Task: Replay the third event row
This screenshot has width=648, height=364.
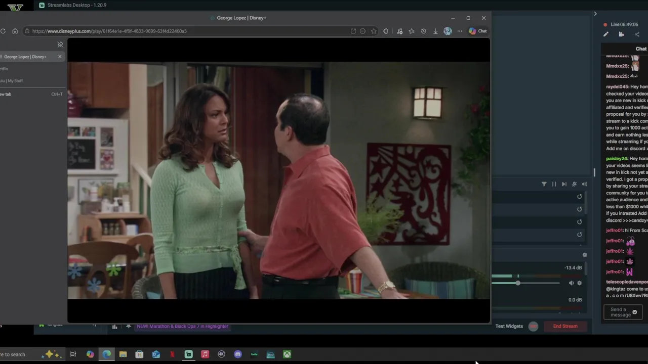Action: click(580, 222)
